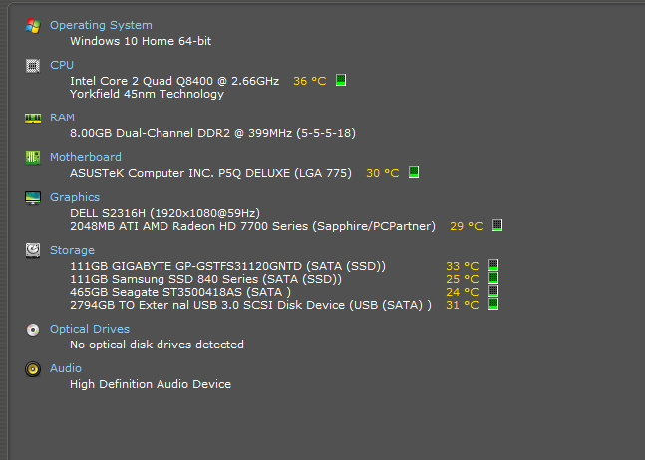Click the Windows flag Operating System icon
Viewport: 645px width, 460px height.
click(x=33, y=26)
